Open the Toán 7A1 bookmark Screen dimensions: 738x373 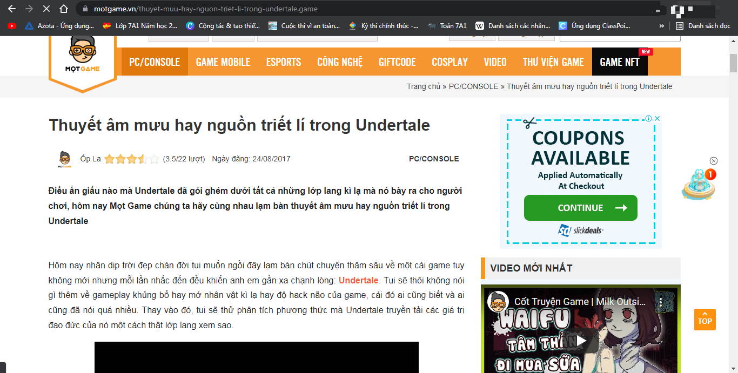pos(447,25)
